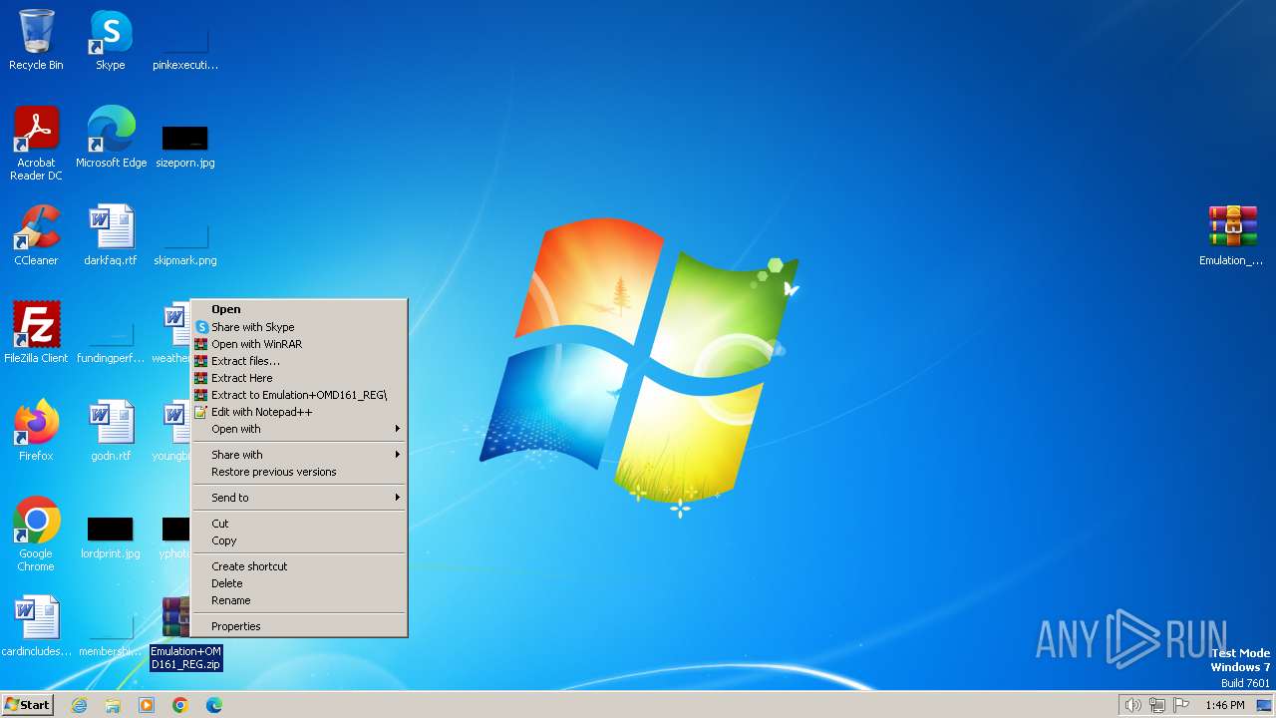Choose Extract Here option
The width and height of the screenshot is (1276, 718).
[299, 378]
